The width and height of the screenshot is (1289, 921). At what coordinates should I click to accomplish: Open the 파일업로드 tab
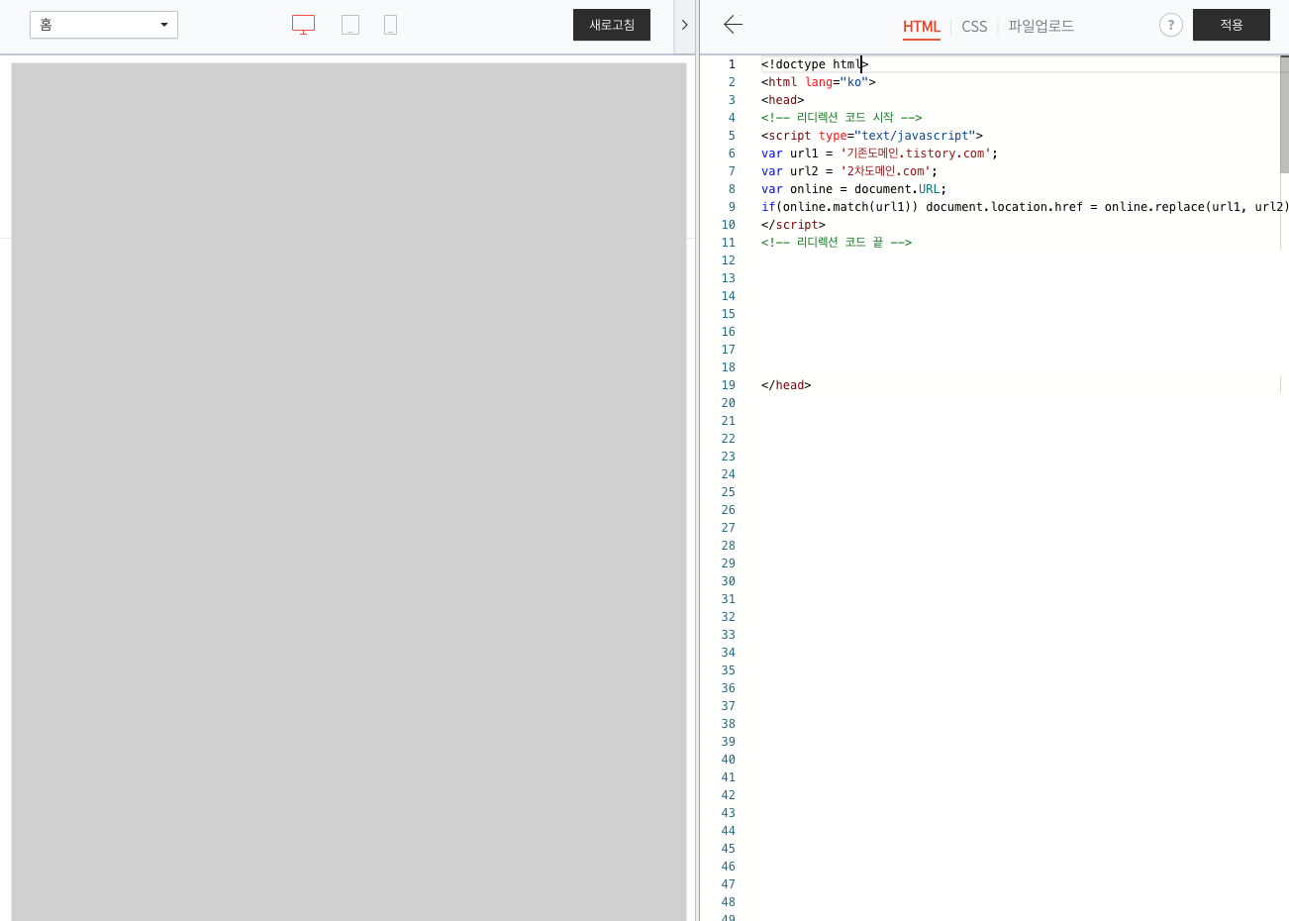(1041, 26)
